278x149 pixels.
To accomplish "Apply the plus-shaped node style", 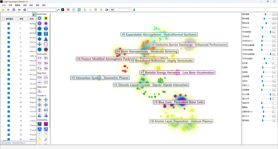I will pyautogui.click(x=40, y=44).
